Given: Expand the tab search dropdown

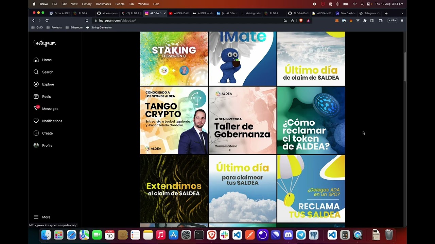Looking at the screenshot, I should pos(402,13).
